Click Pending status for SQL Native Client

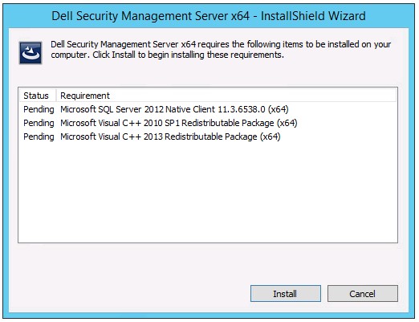pyautogui.click(x=39, y=109)
